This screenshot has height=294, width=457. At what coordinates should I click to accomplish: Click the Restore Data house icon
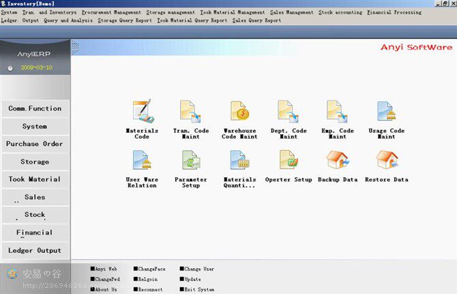[387, 160]
